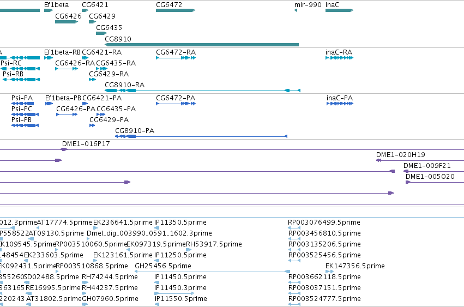Click the RH74244.5prime label

coord(110,277)
